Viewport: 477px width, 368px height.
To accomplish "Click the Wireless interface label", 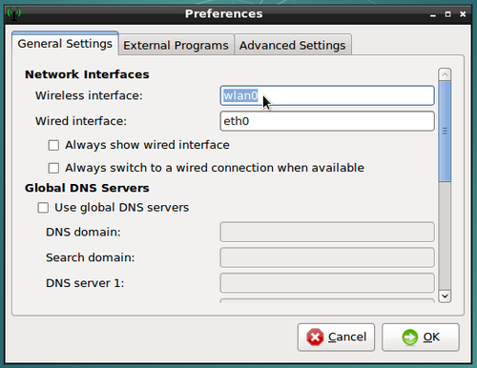I will (x=89, y=95).
